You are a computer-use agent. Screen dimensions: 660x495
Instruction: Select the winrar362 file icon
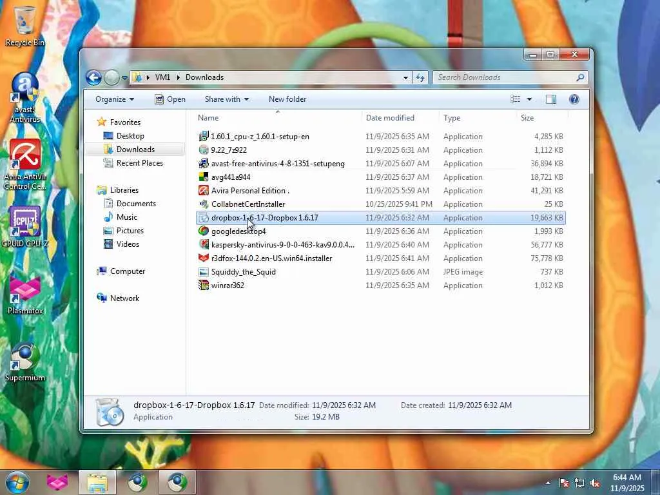tap(204, 286)
